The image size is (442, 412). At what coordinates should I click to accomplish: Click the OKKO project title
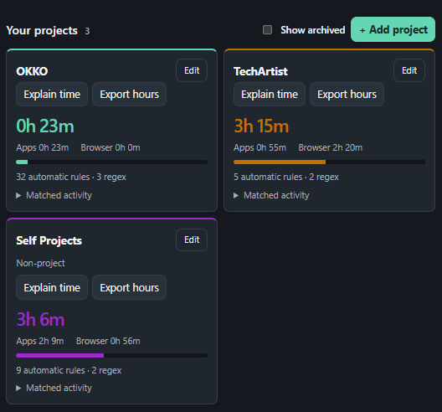32,71
